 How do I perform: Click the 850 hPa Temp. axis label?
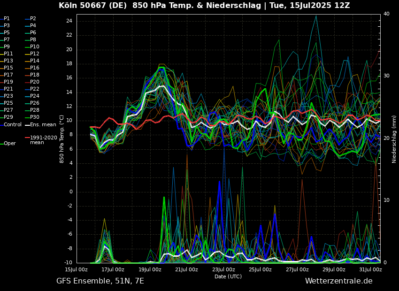[62, 139]
